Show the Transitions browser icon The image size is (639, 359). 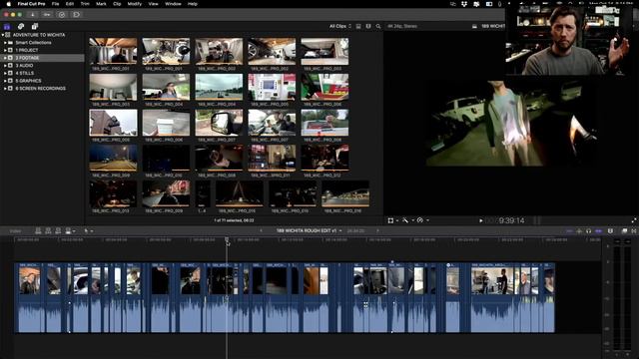click(634, 230)
